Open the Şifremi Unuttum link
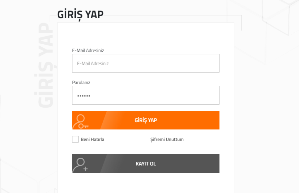The width and height of the screenshot is (299, 193). [167, 139]
